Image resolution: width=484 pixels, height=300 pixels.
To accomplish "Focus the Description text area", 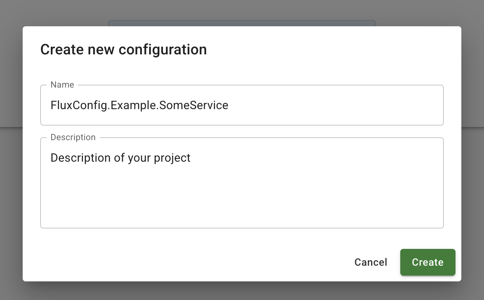I will coord(241,182).
